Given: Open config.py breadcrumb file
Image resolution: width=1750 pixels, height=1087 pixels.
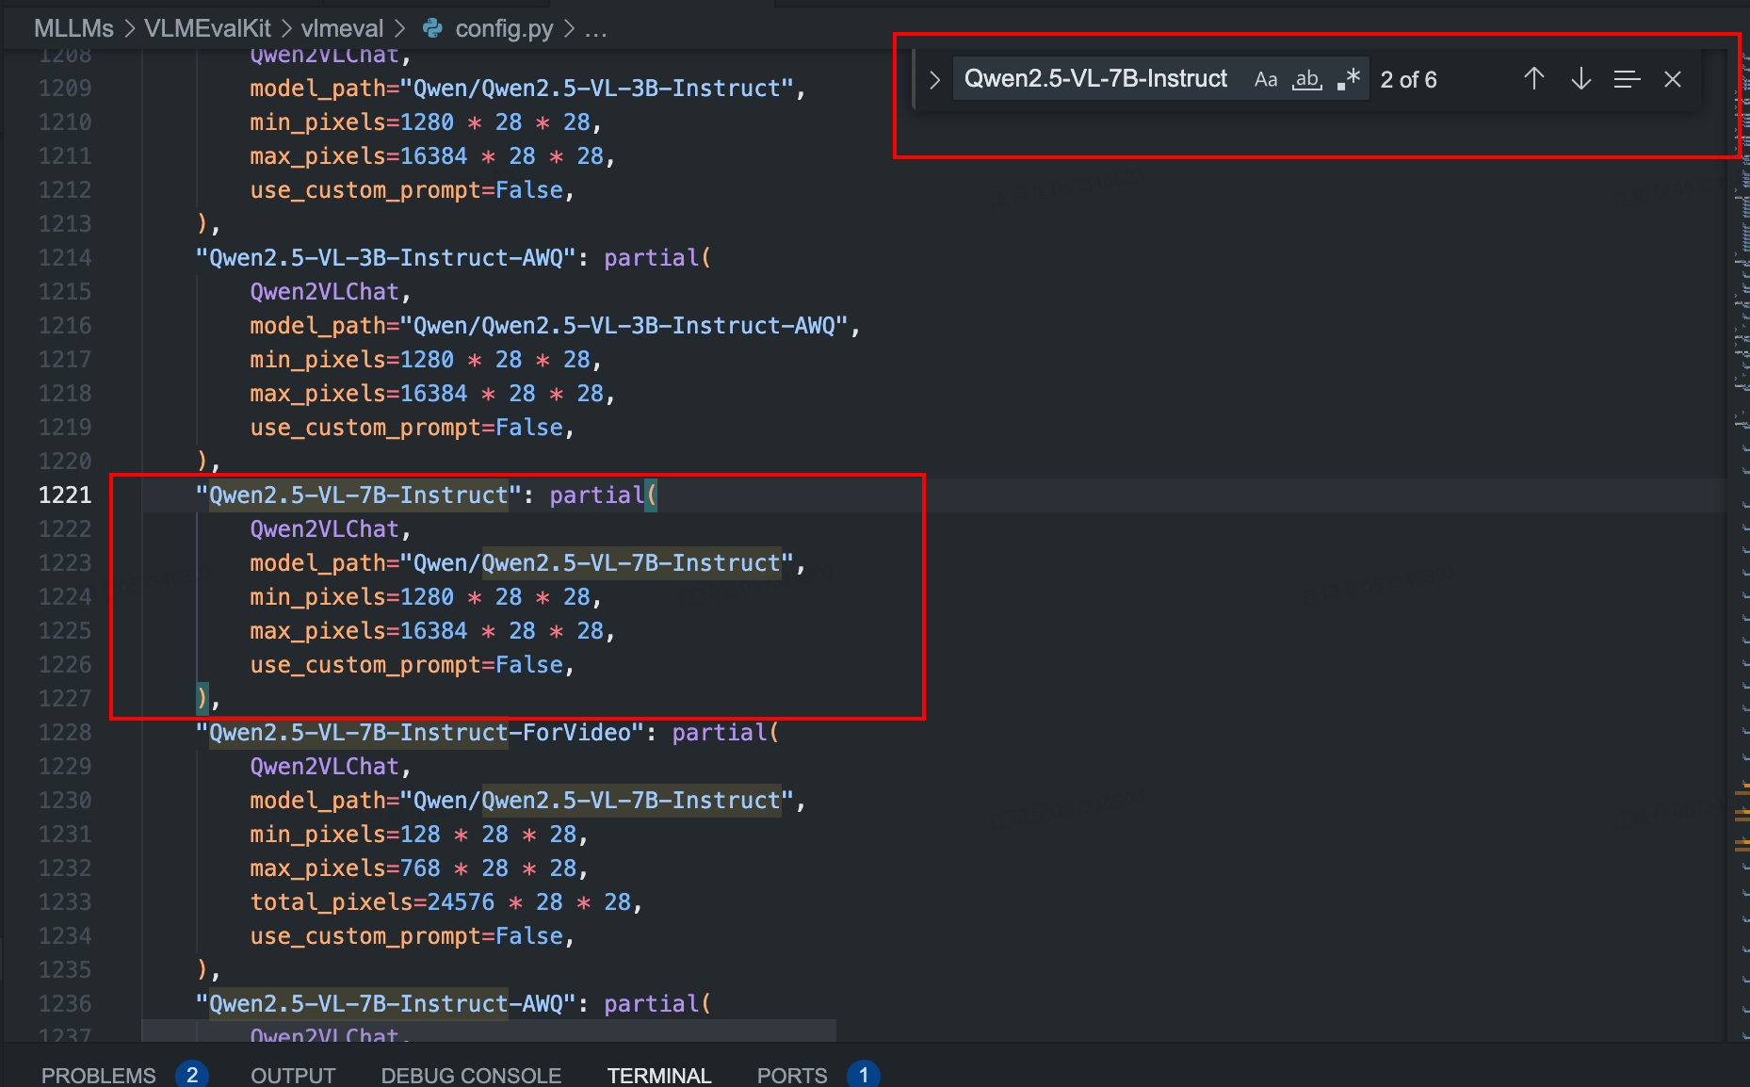Looking at the screenshot, I should [x=504, y=28].
